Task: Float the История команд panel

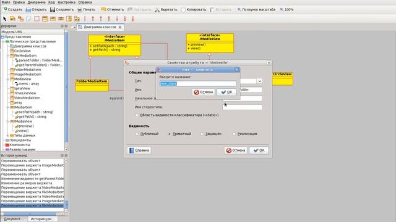Action: 62,155
